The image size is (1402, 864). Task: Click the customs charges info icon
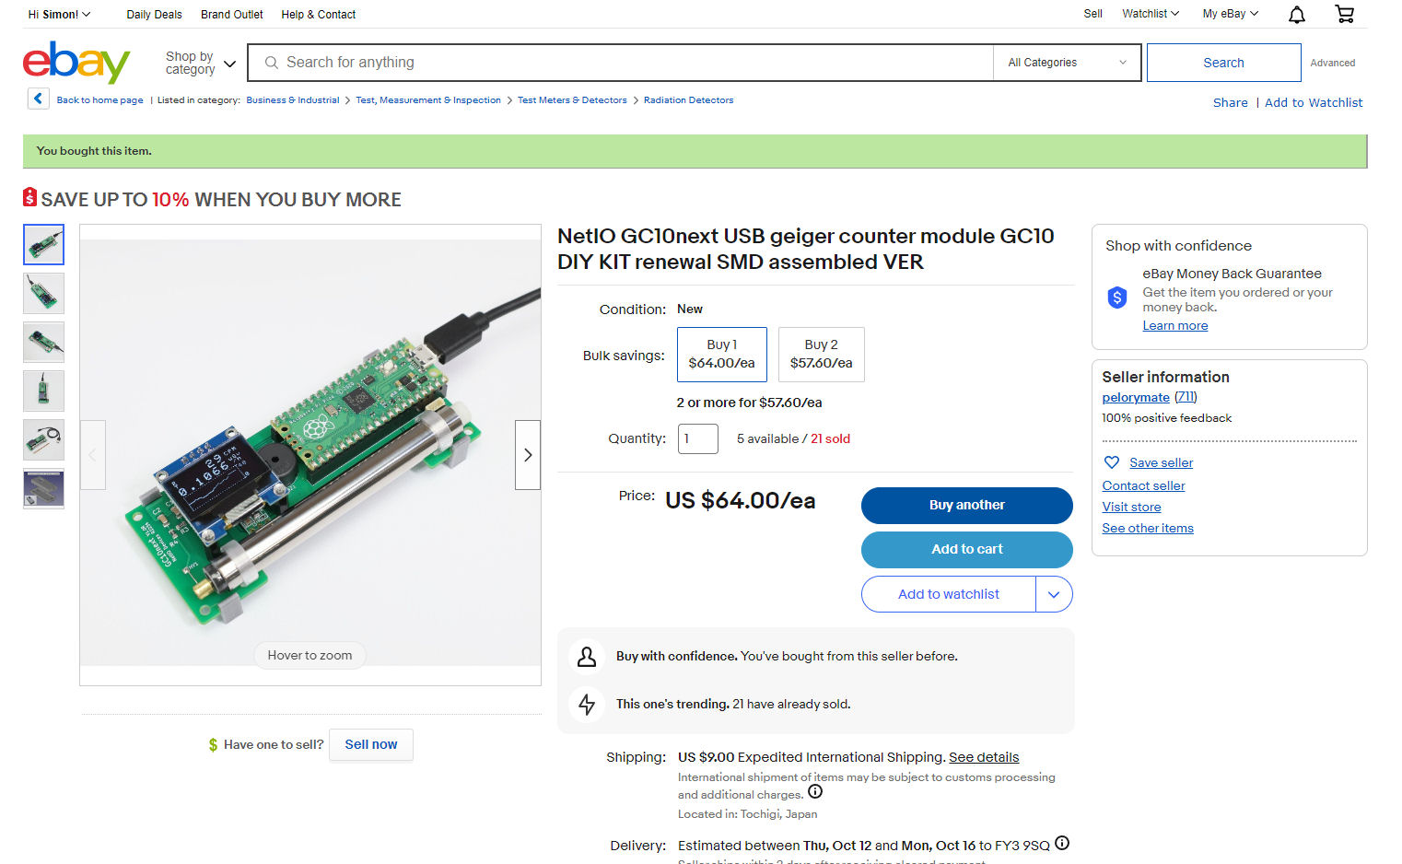pos(815,792)
